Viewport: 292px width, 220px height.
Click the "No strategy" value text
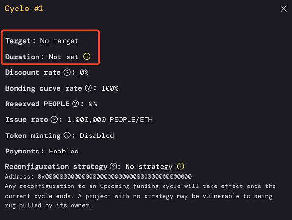pyautogui.click(x=149, y=167)
